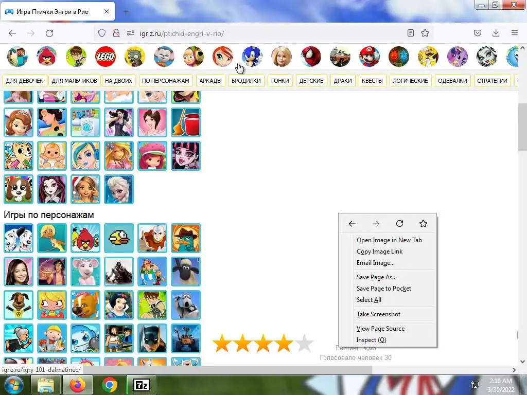This screenshot has height=395, width=527.
Task: Open the Sonic character icon
Action: (252, 57)
